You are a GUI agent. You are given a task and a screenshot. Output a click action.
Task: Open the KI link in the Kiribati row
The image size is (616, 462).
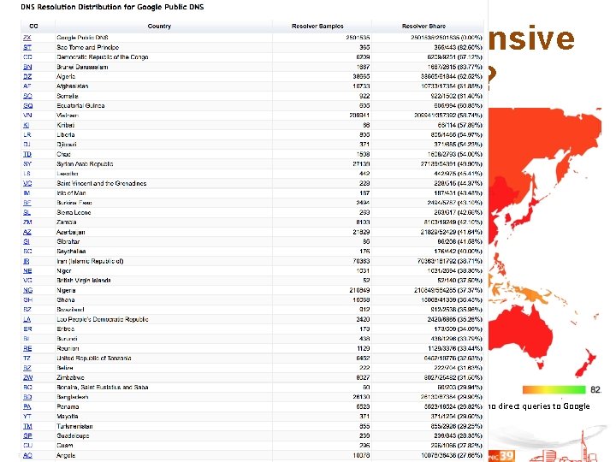[27, 125]
